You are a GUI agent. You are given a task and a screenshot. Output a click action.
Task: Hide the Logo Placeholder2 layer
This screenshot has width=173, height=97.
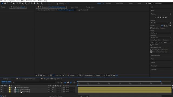(x=1, y=90)
